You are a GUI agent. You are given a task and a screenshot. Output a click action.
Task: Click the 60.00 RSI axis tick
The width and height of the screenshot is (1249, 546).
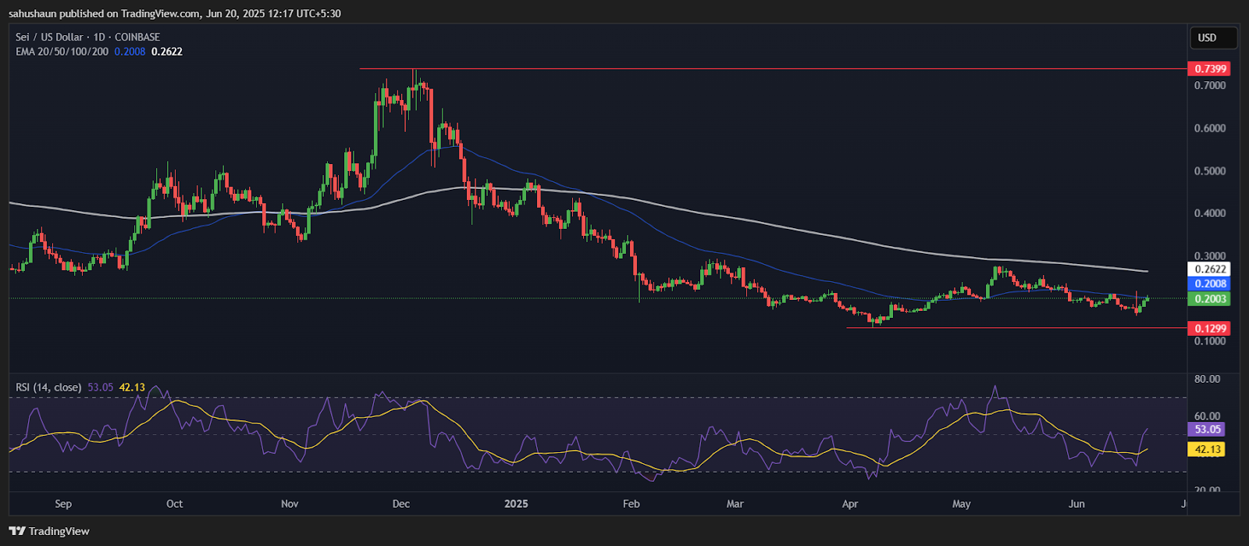pos(1207,416)
